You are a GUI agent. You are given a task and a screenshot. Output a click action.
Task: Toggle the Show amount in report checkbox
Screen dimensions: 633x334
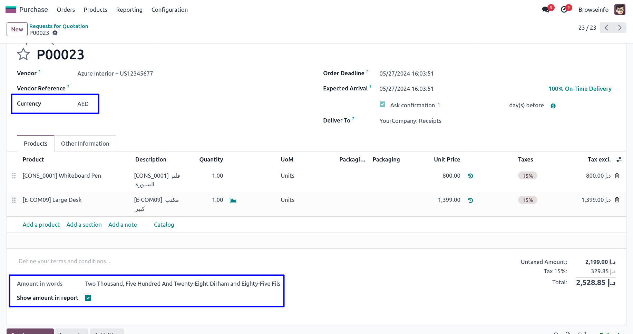click(88, 298)
